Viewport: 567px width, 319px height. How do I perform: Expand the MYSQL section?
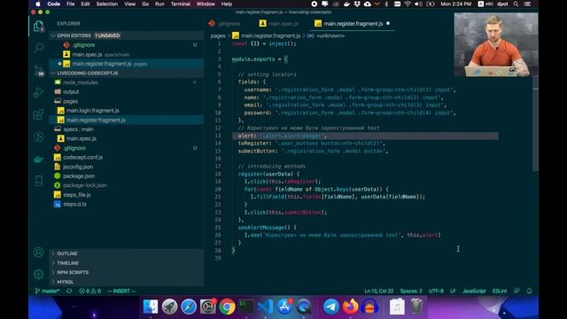[x=126, y=282]
